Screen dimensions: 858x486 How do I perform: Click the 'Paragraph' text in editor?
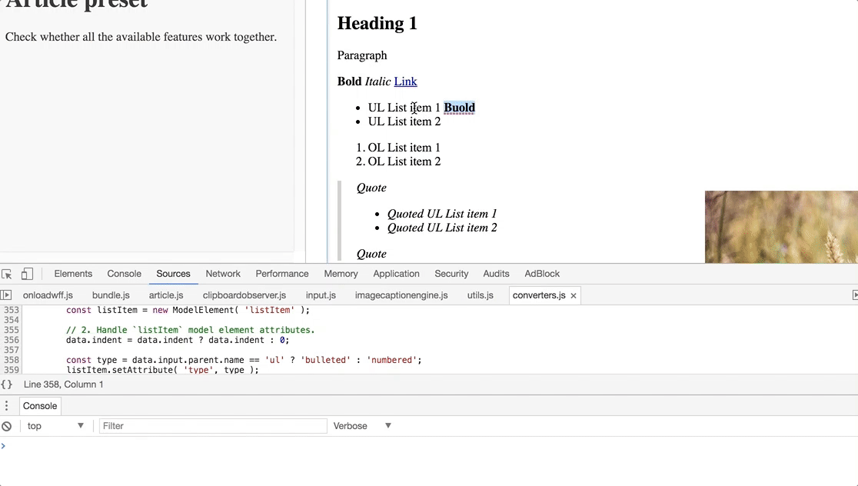[362, 55]
